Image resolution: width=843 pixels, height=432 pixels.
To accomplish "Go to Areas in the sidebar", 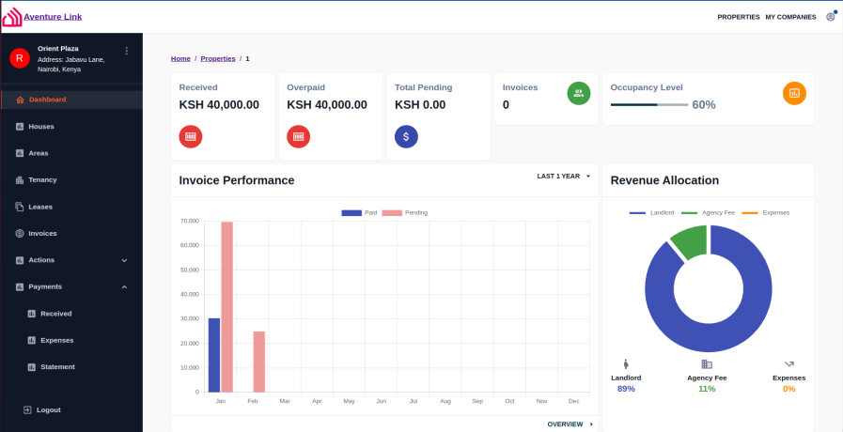I will pyautogui.click(x=71, y=153).
